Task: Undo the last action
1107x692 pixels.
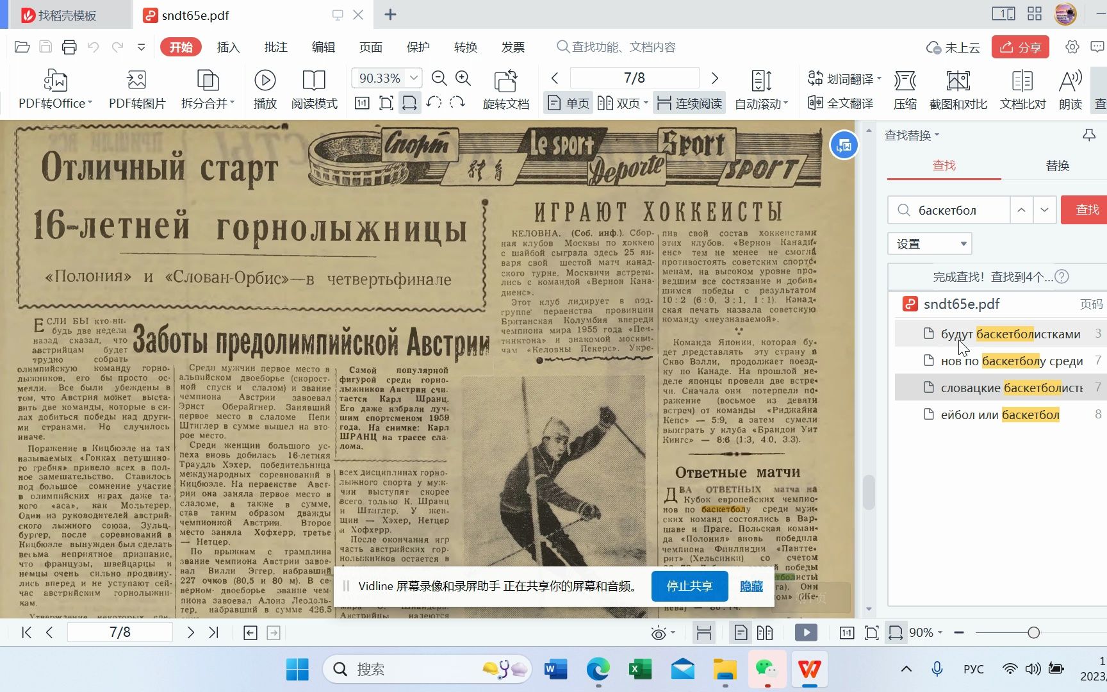Action: 94,47
